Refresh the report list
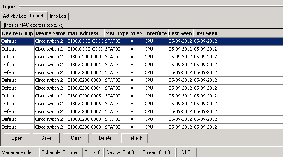Image resolution: width=283 pixels, height=157 pixels. coord(135,138)
